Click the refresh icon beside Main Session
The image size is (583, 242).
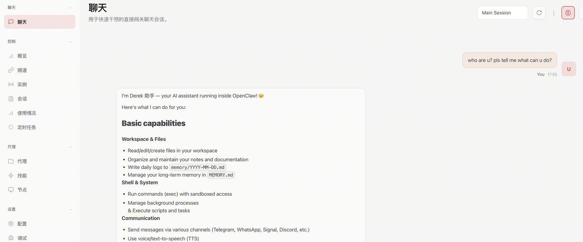click(539, 13)
